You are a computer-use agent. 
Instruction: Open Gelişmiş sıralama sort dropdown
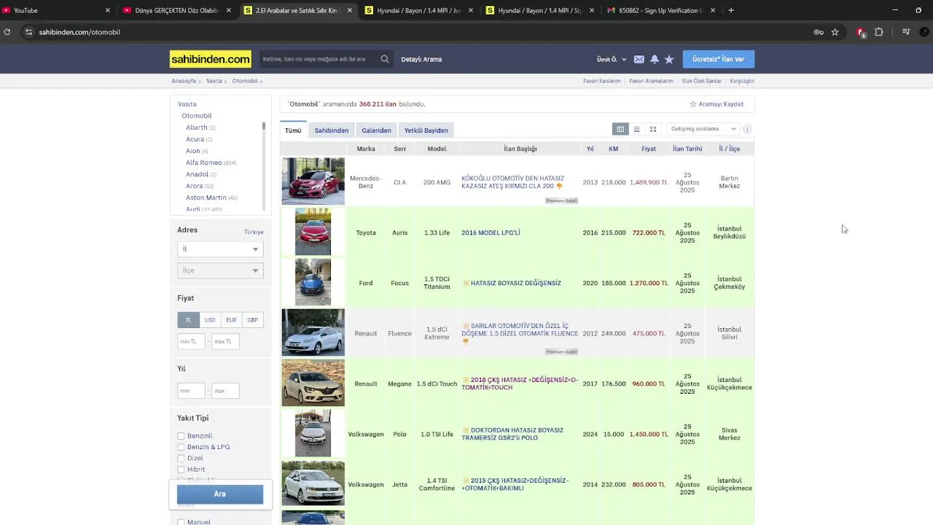pyautogui.click(x=703, y=129)
